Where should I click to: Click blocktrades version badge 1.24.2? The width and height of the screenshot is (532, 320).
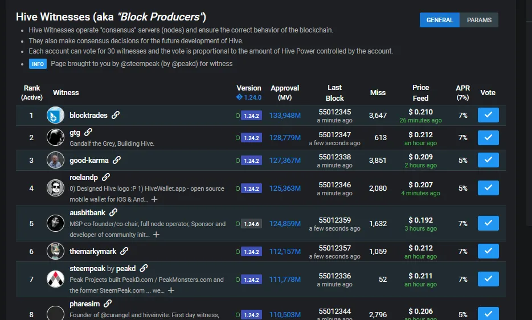click(x=251, y=116)
